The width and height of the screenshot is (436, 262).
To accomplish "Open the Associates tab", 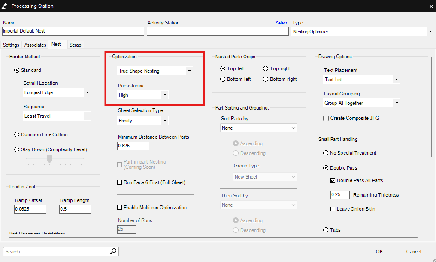I will click(x=35, y=45).
